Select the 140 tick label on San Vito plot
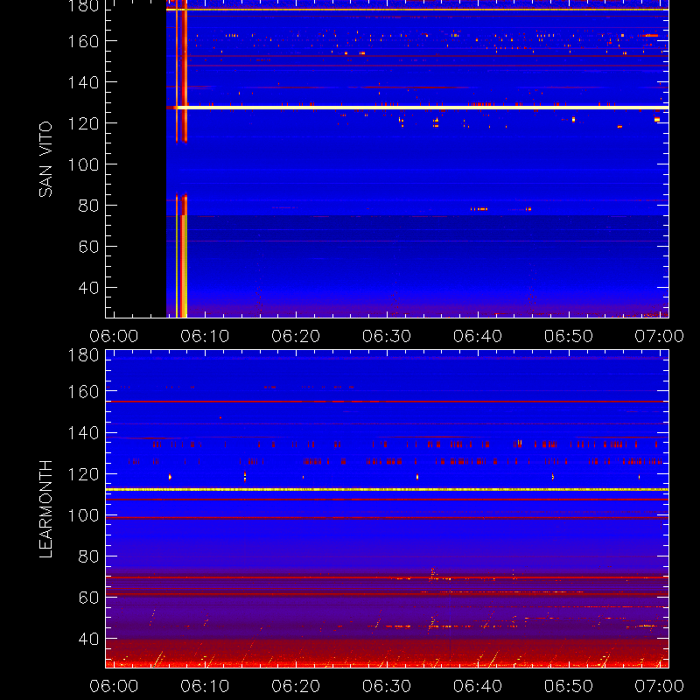700x700 pixels. tap(83, 82)
